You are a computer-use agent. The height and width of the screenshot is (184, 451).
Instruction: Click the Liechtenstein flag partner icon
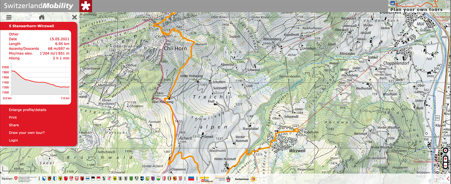click(191, 178)
